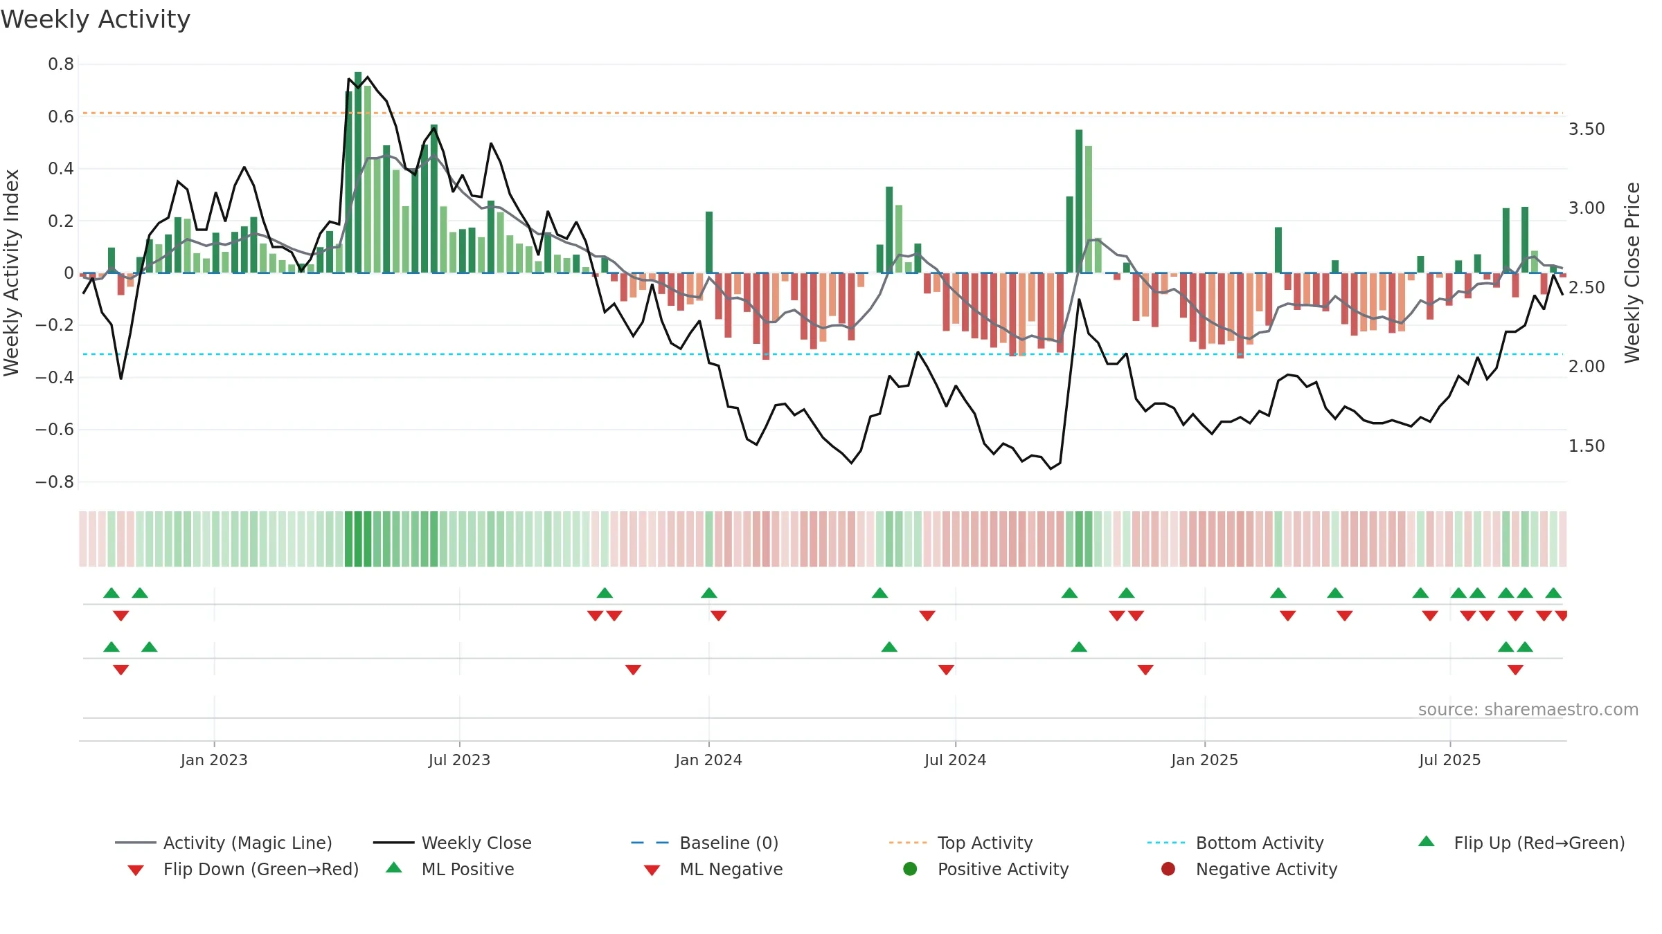Click the Jan 2024 x-axis label
The height and width of the screenshot is (934, 1662).
(708, 760)
